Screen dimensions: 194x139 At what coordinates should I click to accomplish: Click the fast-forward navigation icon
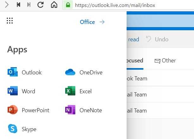29,5
